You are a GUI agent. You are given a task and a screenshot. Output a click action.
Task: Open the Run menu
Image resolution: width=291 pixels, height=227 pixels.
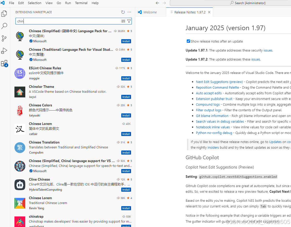[x=68, y=3]
